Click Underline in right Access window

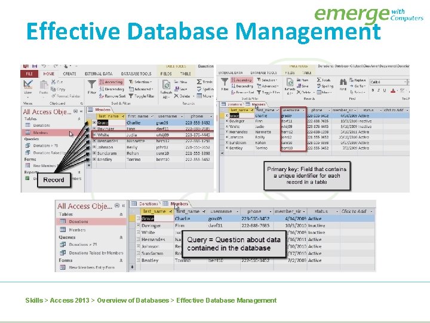pyautogui.click(x=385, y=90)
